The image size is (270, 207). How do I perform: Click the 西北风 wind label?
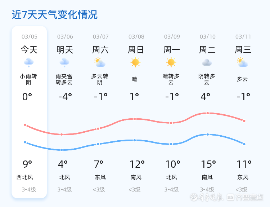(25, 177)
